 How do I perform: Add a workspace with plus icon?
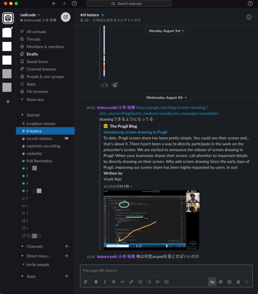tap(8, 101)
